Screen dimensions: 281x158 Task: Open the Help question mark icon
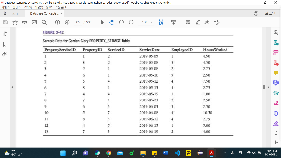(x=256, y=13)
